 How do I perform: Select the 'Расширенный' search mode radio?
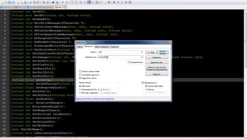click(80, 90)
